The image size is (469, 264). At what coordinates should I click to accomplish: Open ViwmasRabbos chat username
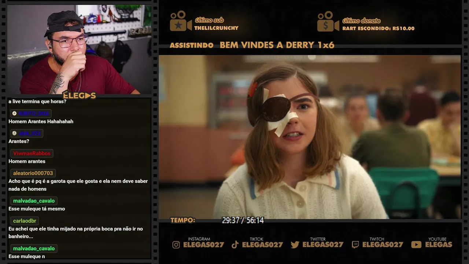32,153
